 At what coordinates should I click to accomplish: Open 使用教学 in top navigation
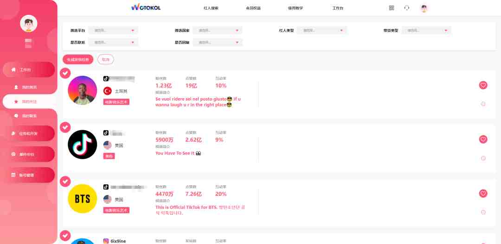coord(295,8)
